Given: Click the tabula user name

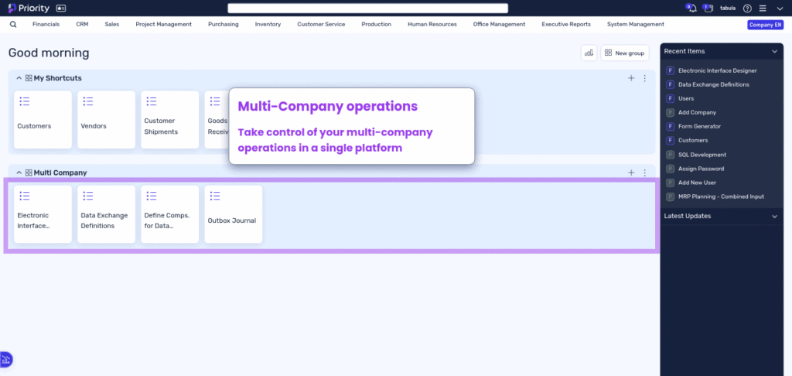Looking at the screenshot, I should tap(728, 9).
